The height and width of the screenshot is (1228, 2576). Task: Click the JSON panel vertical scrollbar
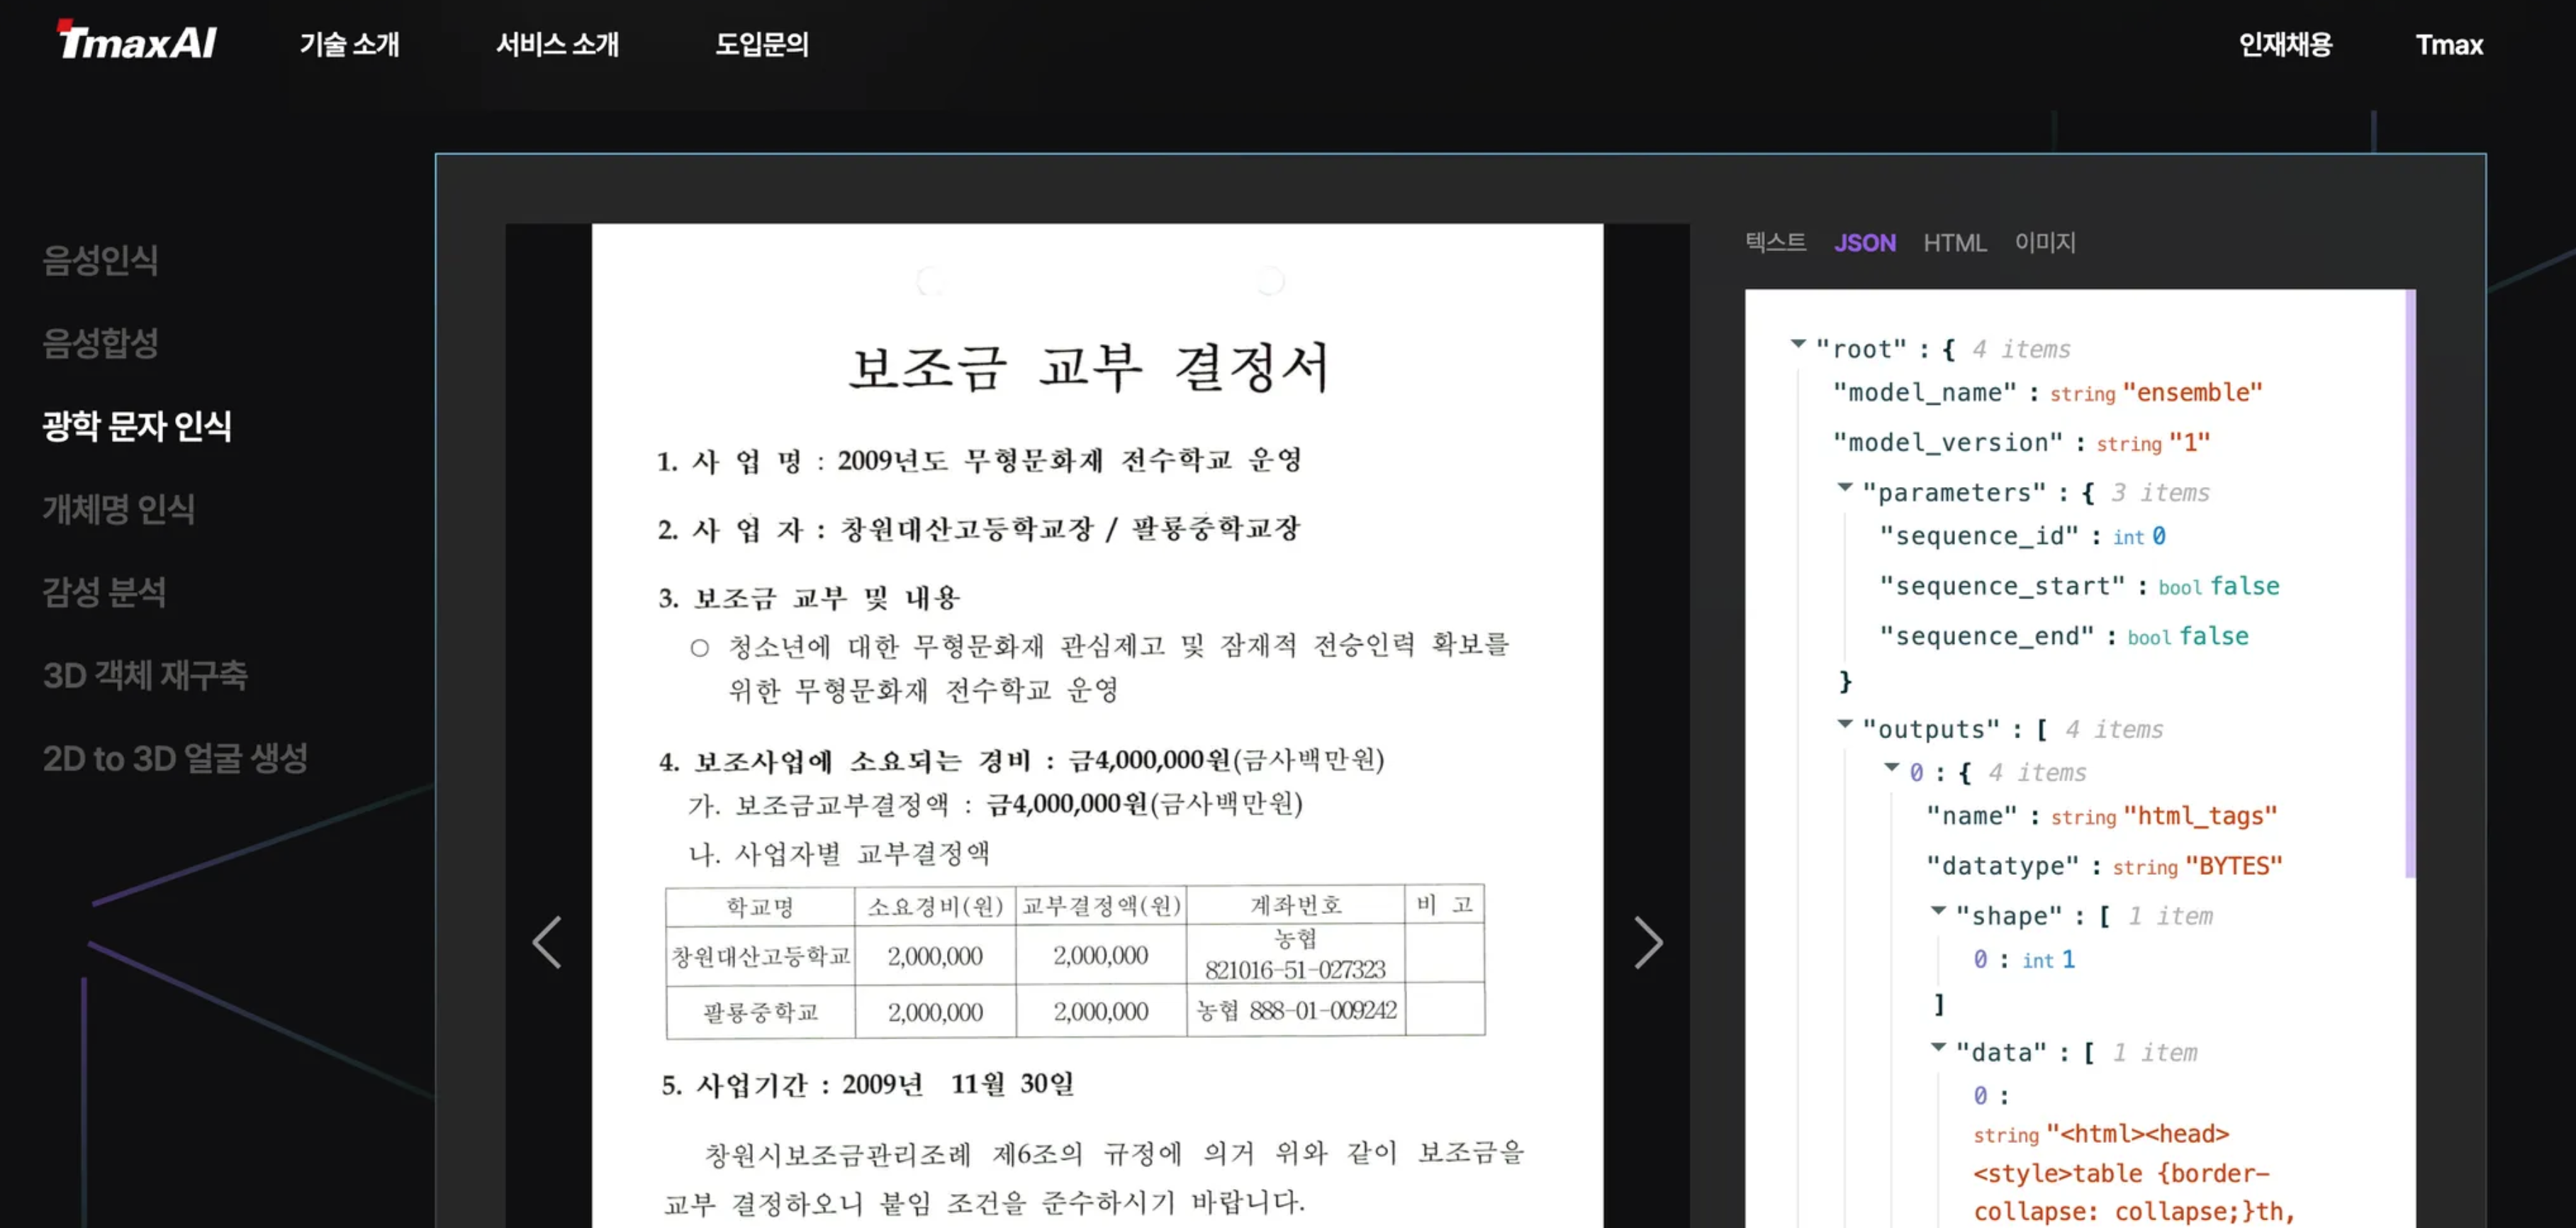pyautogui.click(x=2410, y=584)
